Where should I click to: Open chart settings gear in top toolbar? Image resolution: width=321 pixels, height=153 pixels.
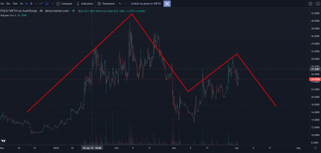pyautogui.click(x=310, y=4)
